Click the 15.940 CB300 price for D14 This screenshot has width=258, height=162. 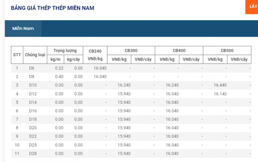pos(124,102)
